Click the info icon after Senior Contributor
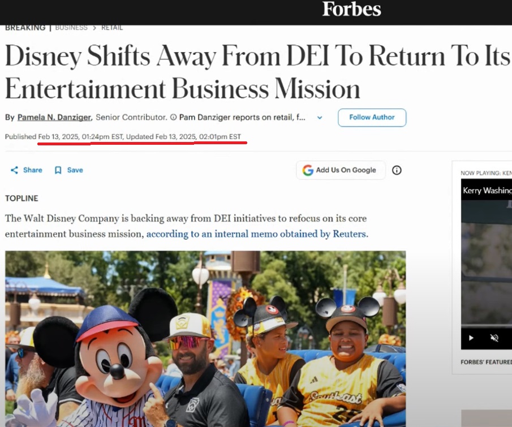This screenshot has width=512, height=427. [173, 117]
